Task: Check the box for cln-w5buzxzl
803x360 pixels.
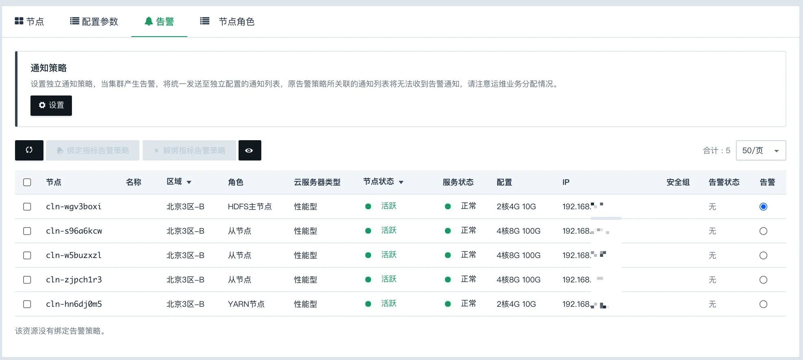Action: click(27, 256)
